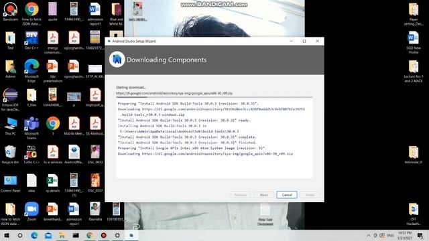The image size is (429, 241).
Task: Open the taskbar clock and date
Action: 405,235
